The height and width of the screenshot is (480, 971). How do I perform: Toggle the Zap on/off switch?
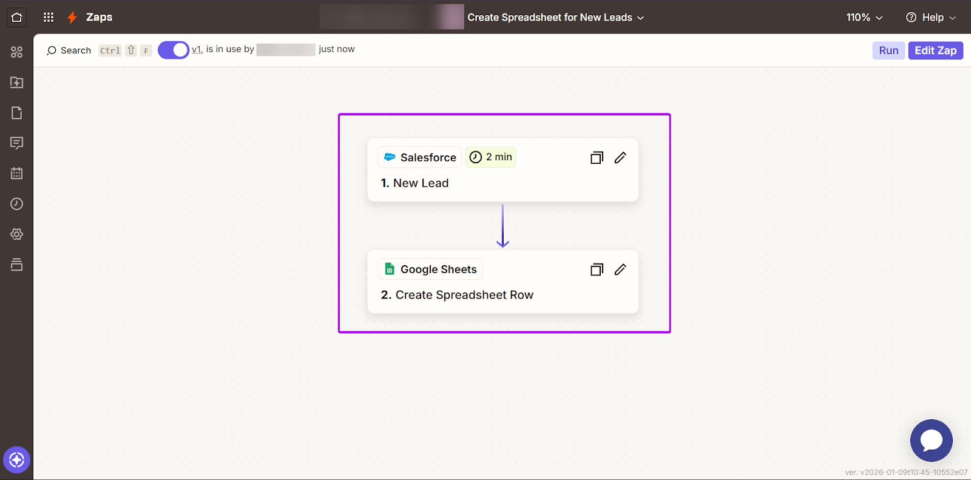point(174,50)
